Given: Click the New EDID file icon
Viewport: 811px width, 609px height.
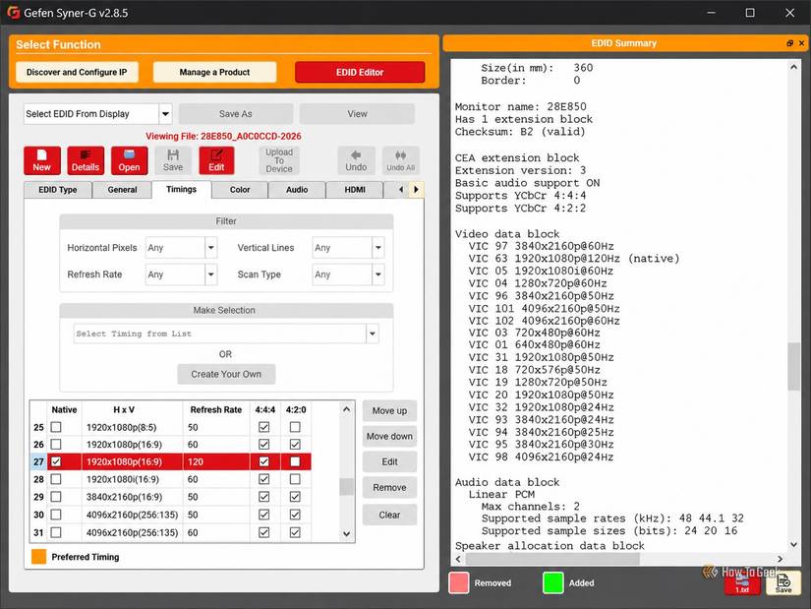Looking at the screenshot, I should [42, 160].
